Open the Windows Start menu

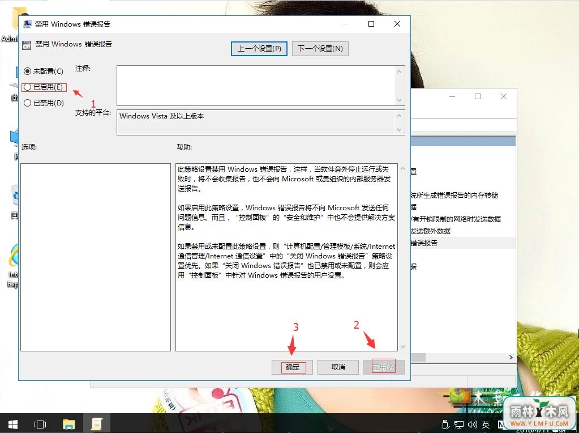click(13, 424)
